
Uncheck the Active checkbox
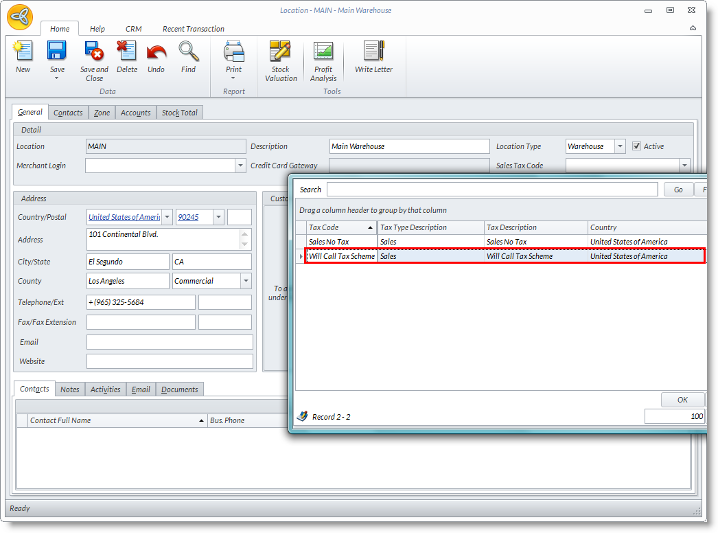[637, 146]
